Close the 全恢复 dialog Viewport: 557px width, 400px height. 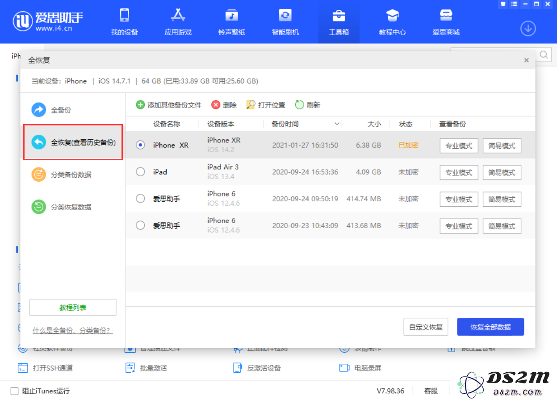[527, 60]
